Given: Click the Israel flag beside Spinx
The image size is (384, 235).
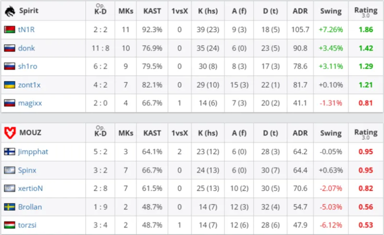Looking at the screenshot, I should tap(9, 170).
